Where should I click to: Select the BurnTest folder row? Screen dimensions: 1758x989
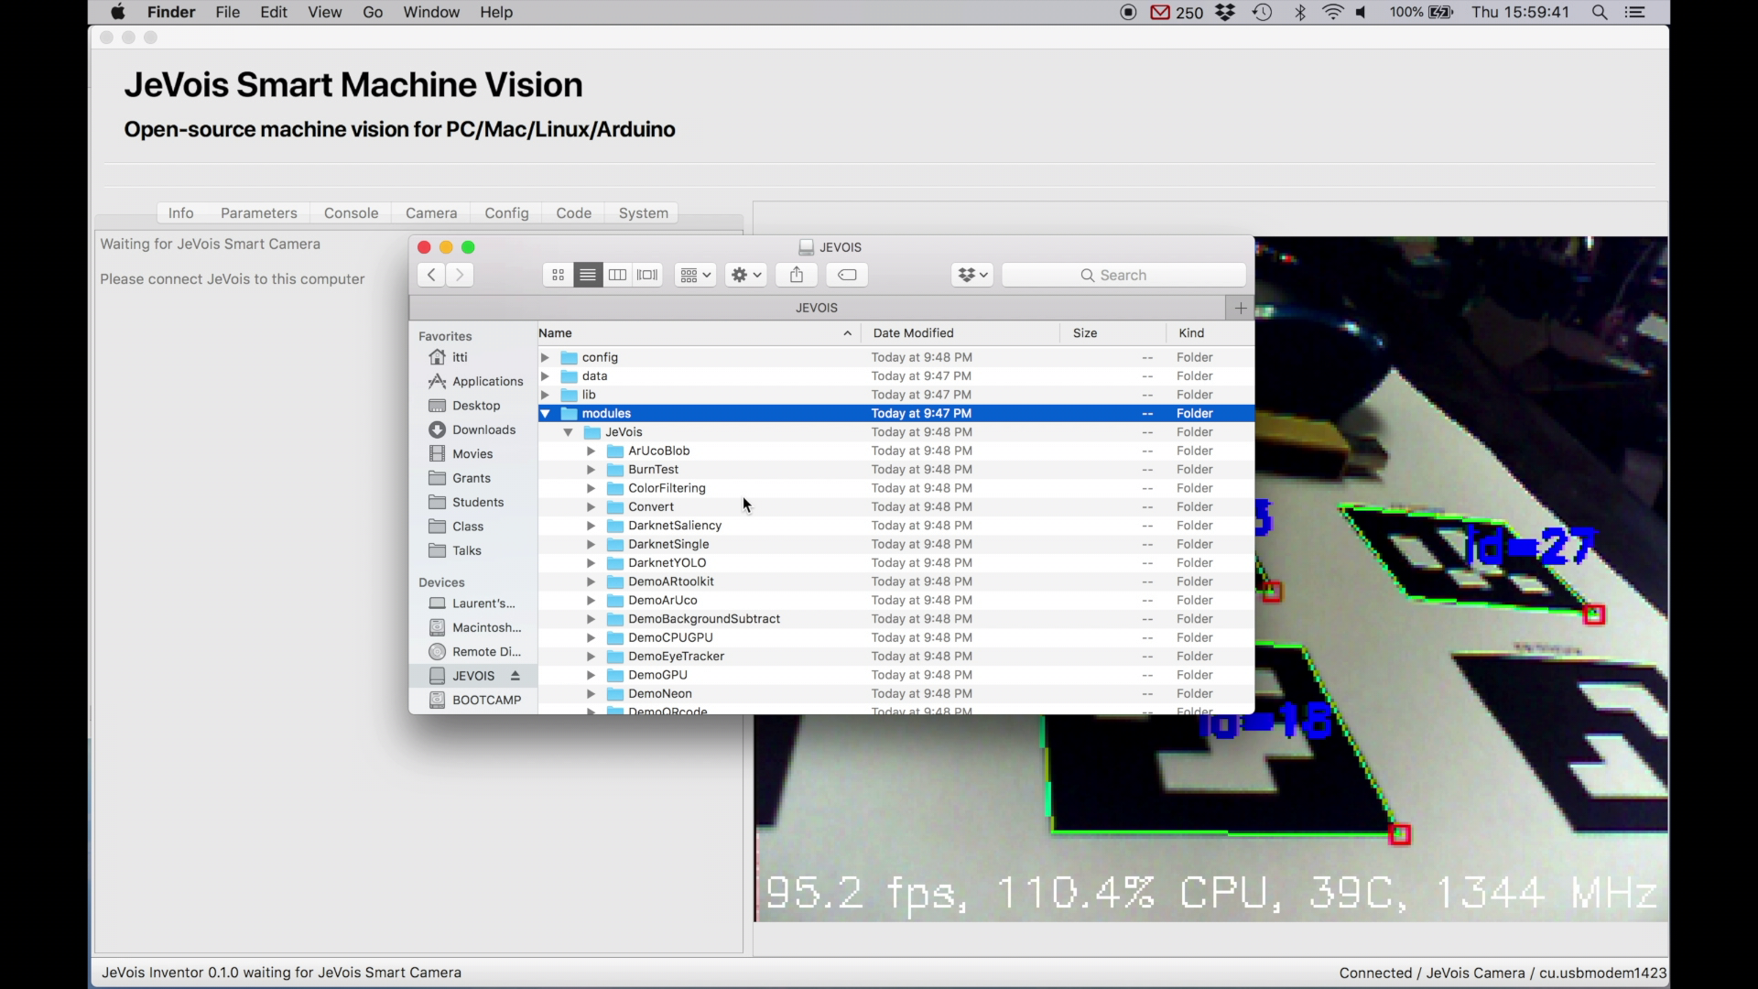(896, 470)
